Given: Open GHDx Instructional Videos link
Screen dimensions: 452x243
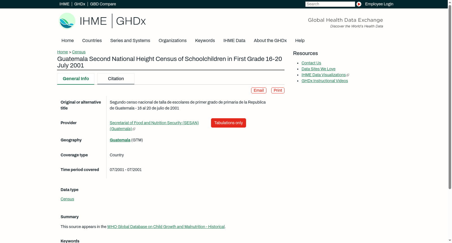Looking at the screenshot, I should 325,81.
